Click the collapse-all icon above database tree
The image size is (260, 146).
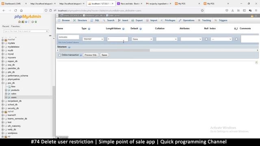coord(50,36)
